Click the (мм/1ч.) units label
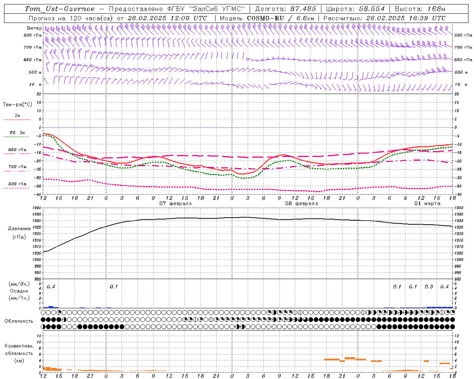 (x=19, y=298)
